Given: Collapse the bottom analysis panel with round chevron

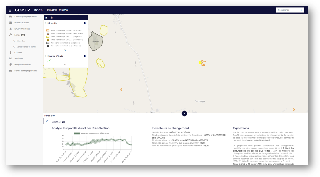Looking at the screenshot, I should pyautogui.click(x=184, y=113).
